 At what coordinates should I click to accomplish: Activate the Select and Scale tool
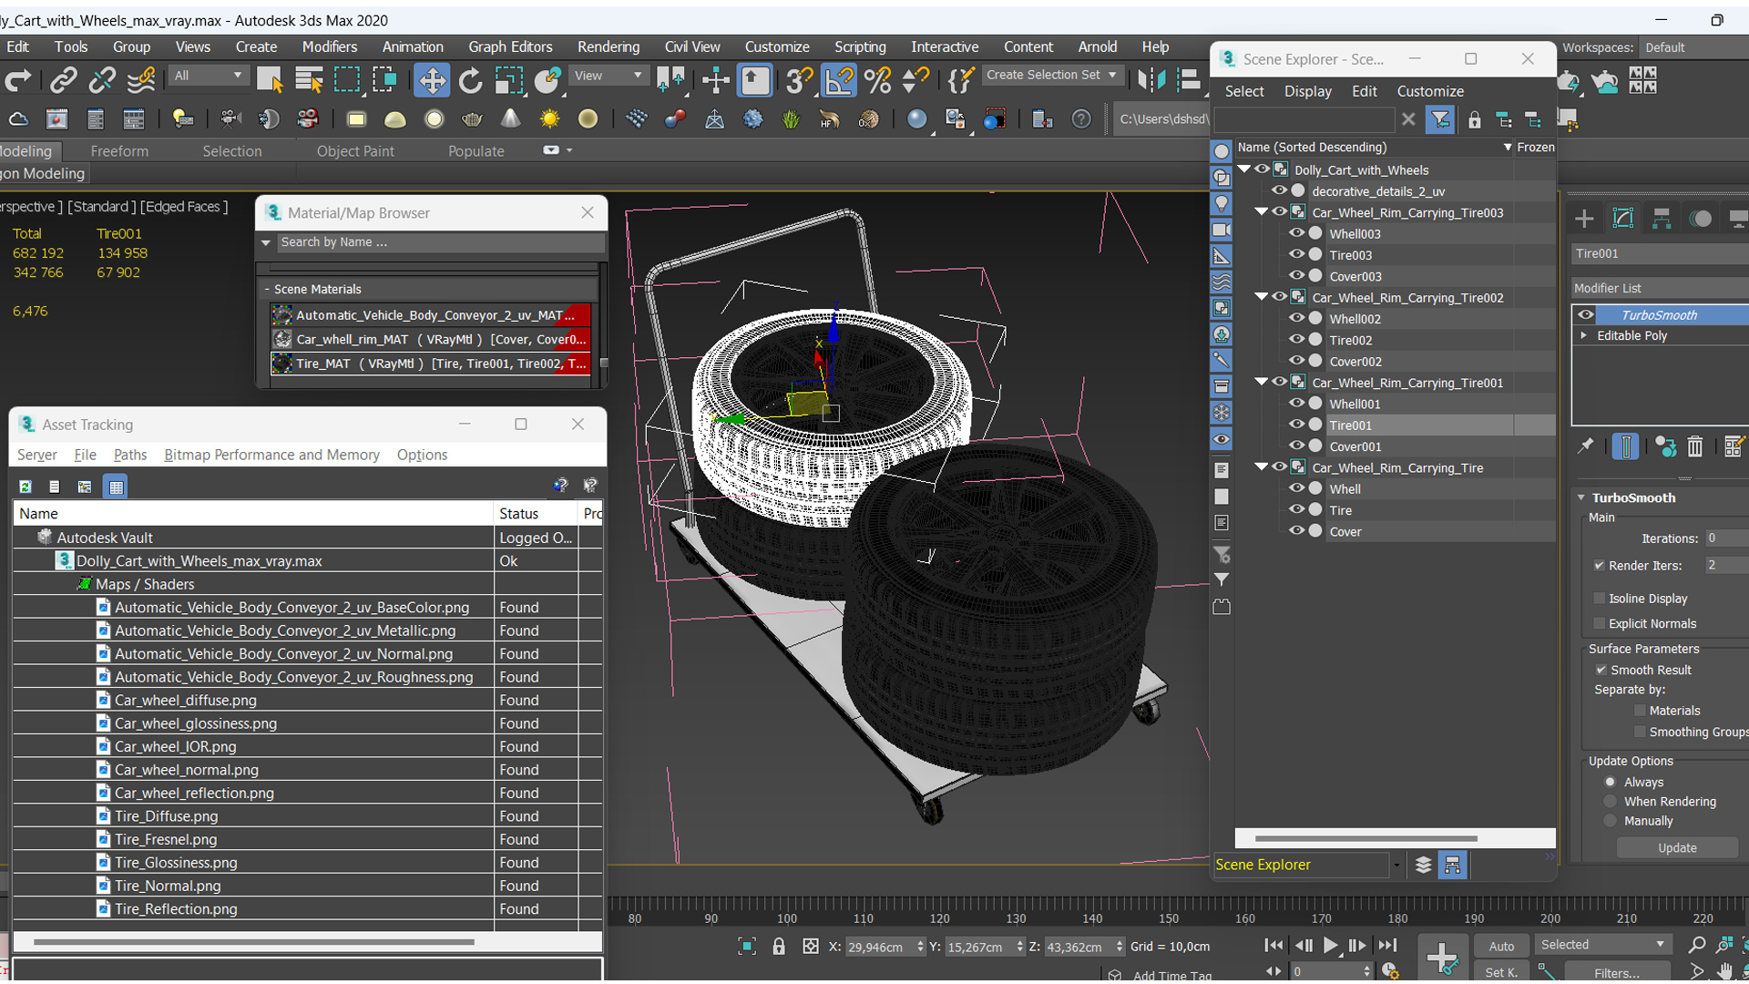(508, 81)
